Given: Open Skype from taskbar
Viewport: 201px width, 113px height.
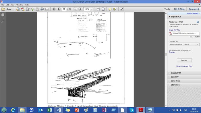Looking at the screenshot, I should 132,110.
